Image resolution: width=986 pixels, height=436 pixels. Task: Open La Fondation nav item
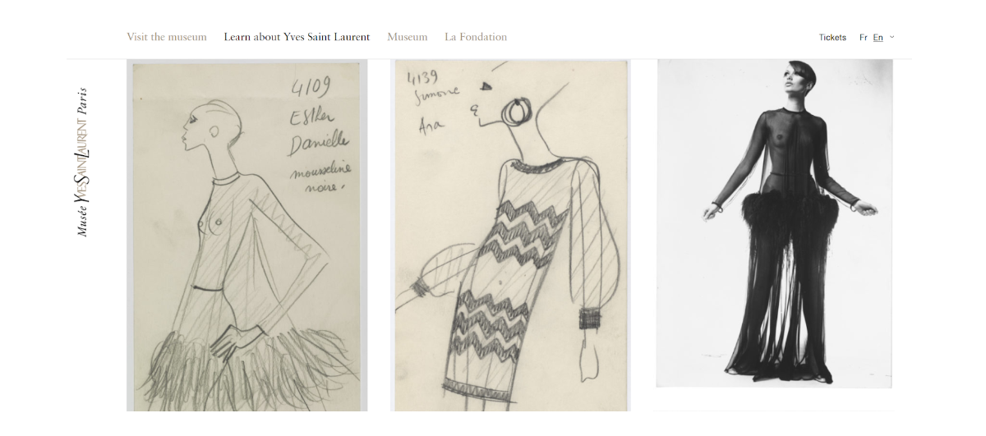[476, 37]
